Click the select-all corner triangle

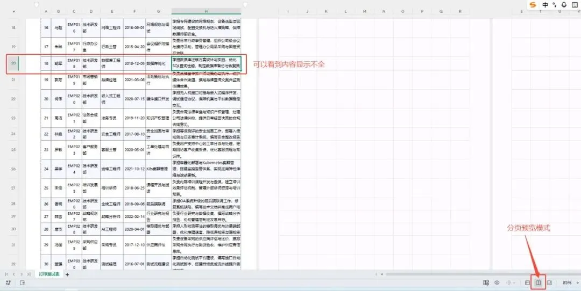(x=14, y=11)
